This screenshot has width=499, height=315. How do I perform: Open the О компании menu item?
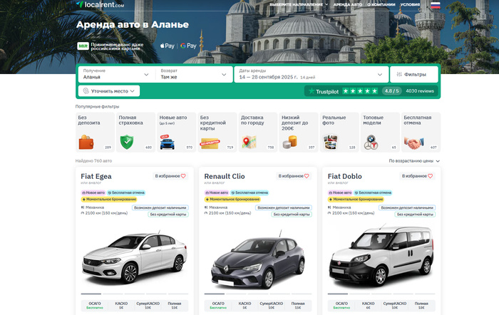coord(381,4)
